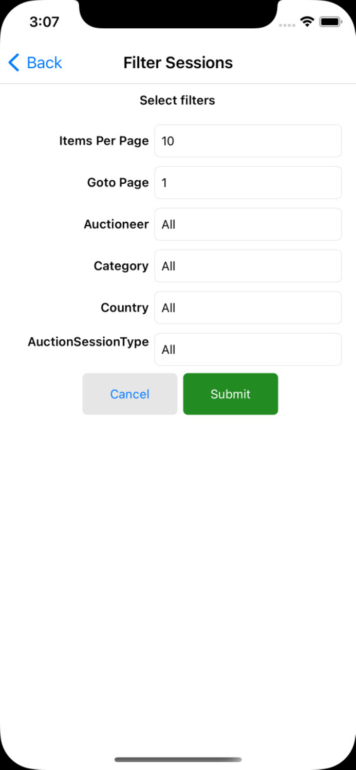The image size is (356, 770).
Task: Tap the Back chevron icon
Action: [14, 63]
